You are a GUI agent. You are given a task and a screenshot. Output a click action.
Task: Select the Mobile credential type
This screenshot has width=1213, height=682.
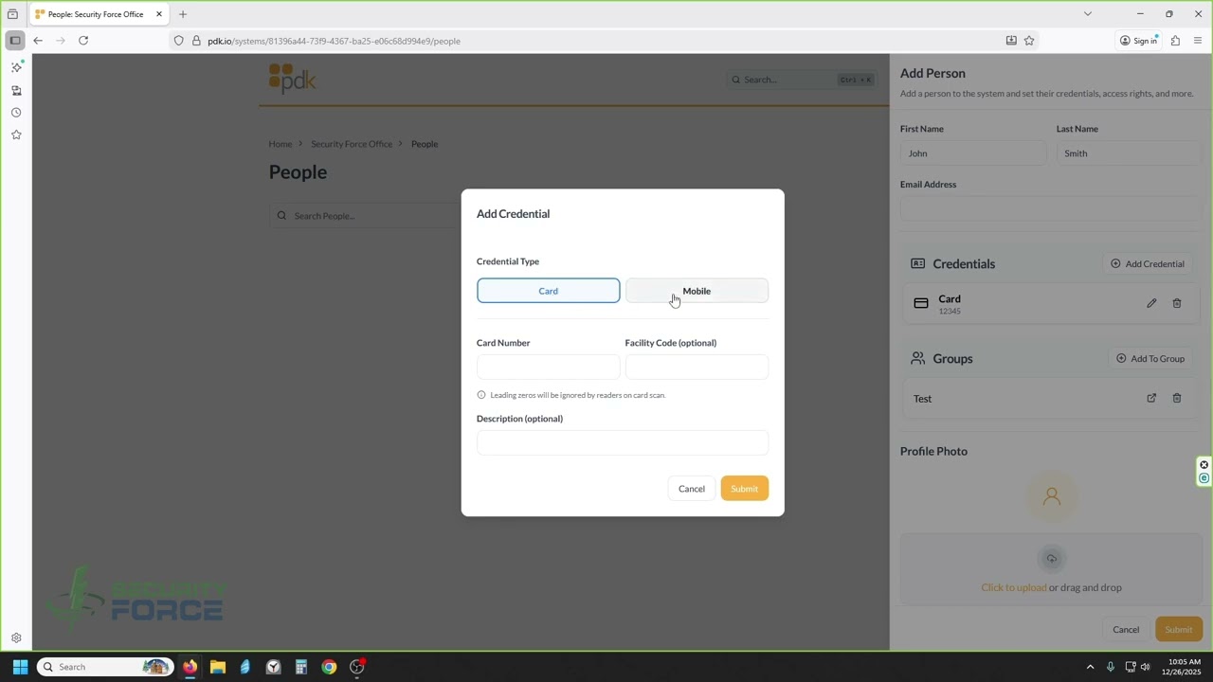coord(697,291)
